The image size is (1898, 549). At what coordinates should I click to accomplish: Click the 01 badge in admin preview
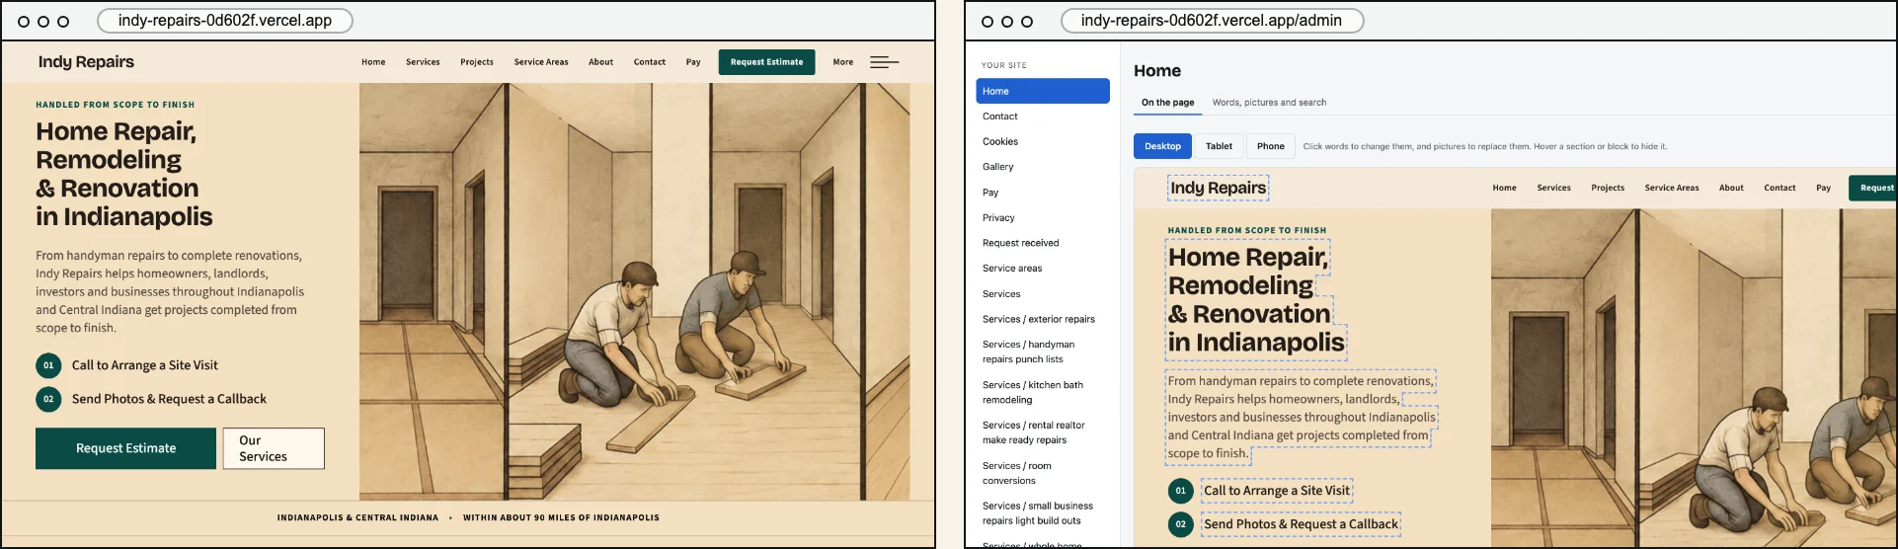pyautogui.click(x=1180, y=491)
